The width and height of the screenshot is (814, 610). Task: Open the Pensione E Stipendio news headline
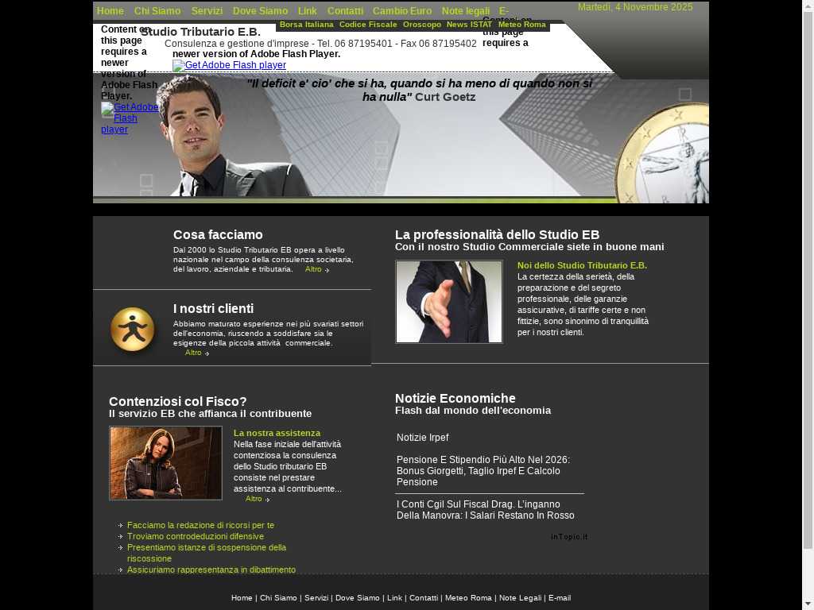coord(483,471)
